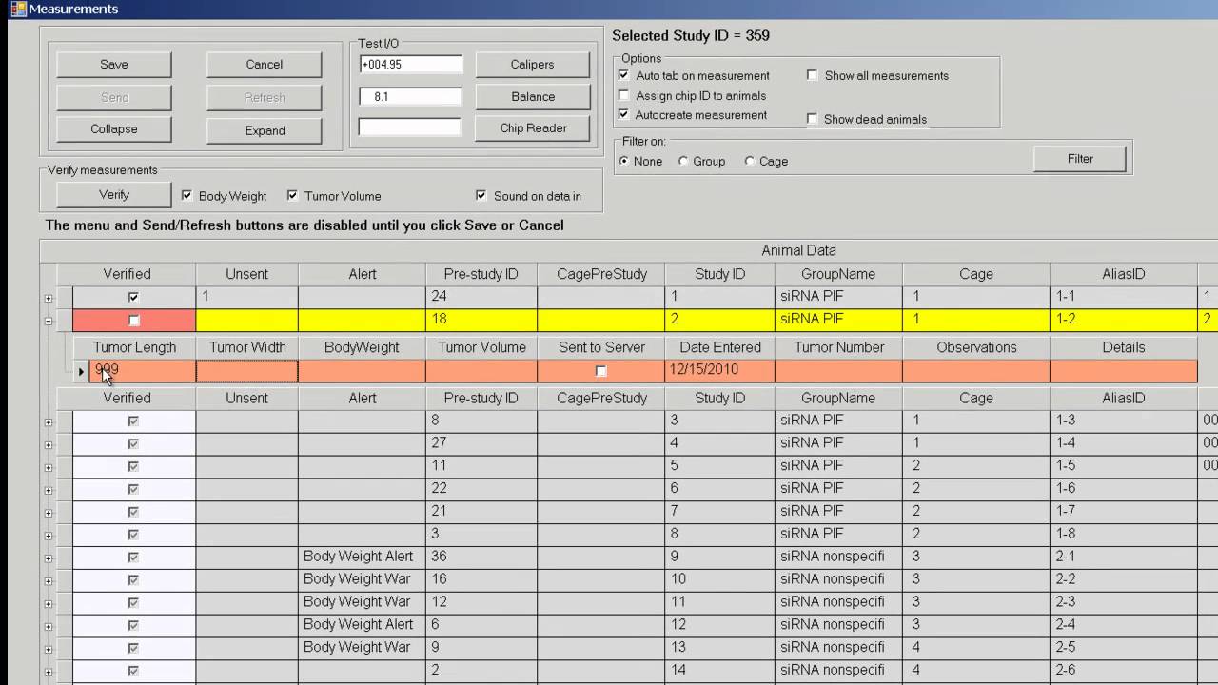
Task: Click the measurement row selector arrow
Action: 81,371
